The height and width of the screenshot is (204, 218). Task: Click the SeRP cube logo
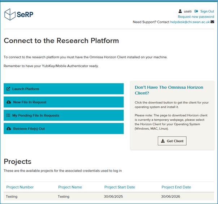pos(10,14)
